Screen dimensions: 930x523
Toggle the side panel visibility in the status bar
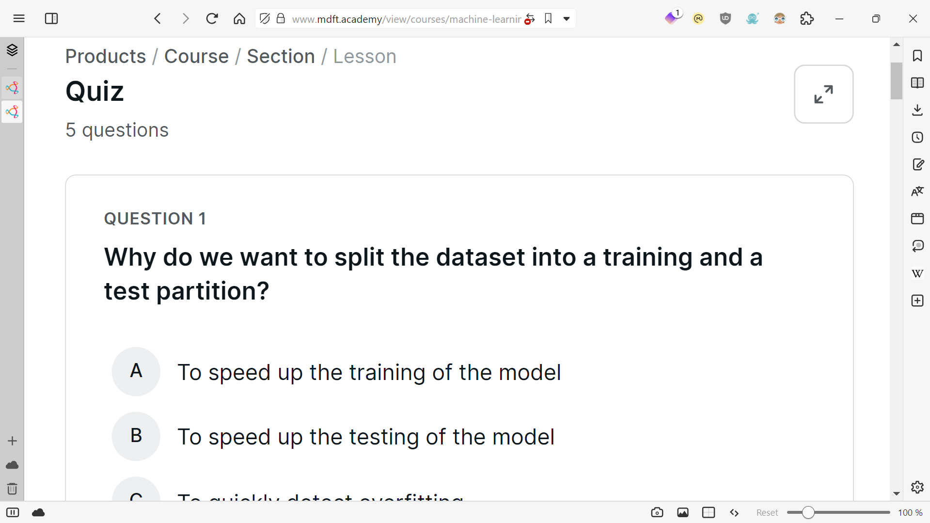pyautogui.click(x=13, y=512)
